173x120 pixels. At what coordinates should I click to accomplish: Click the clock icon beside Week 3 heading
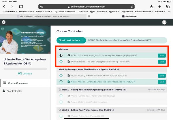[60, 110]
